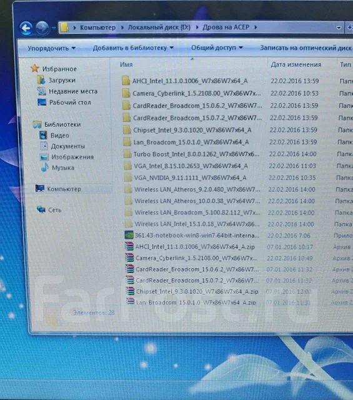Select '361.43-notebook-win8-win7-64bit' file name
The height and width of the screenshot is (400, 353).
(x=197, y=235)
